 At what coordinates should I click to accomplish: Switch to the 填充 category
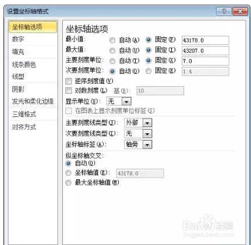pos(33,52)
